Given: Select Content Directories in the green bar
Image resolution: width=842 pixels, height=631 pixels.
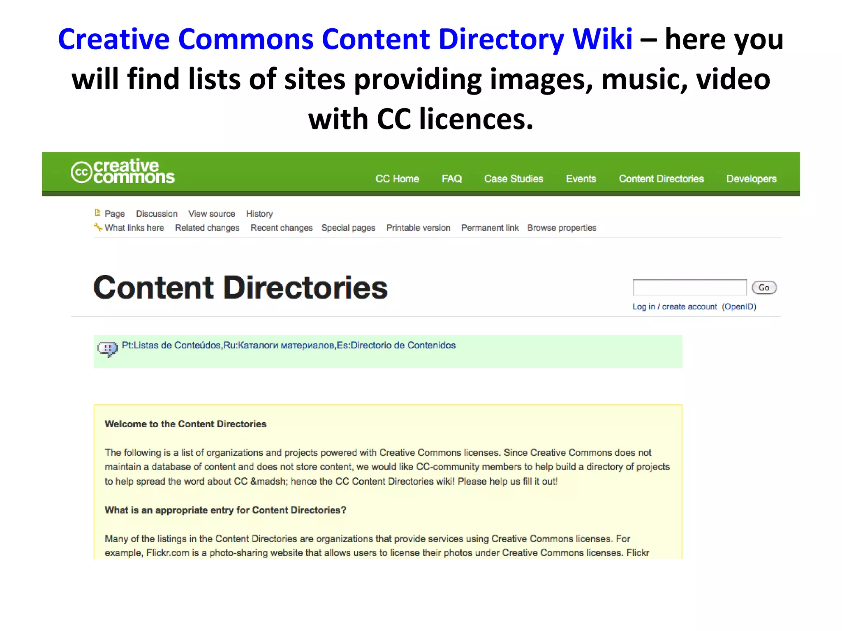Looking at the screenshot, I should (661, 179).
